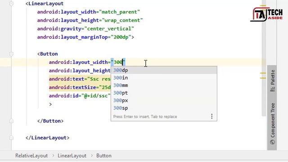Click the android:text "Ssc res" line
Image resolution: width=288 pixels, height=162 pixels.
point(80,79)
